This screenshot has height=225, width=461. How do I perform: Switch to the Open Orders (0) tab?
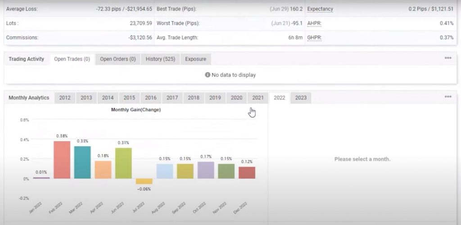118,59
